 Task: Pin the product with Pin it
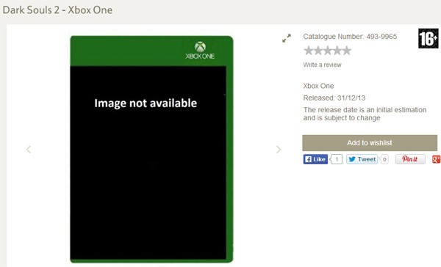410,159
